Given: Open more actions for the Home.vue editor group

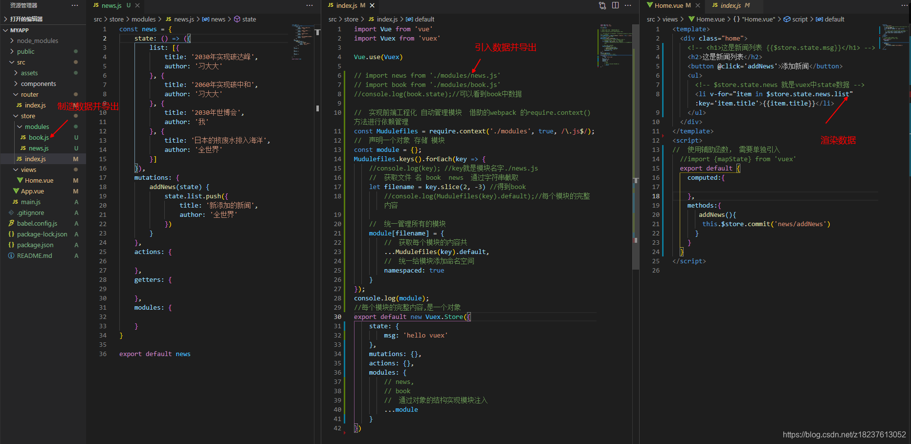Looking at the screenshot, I should tap(905, 5).
